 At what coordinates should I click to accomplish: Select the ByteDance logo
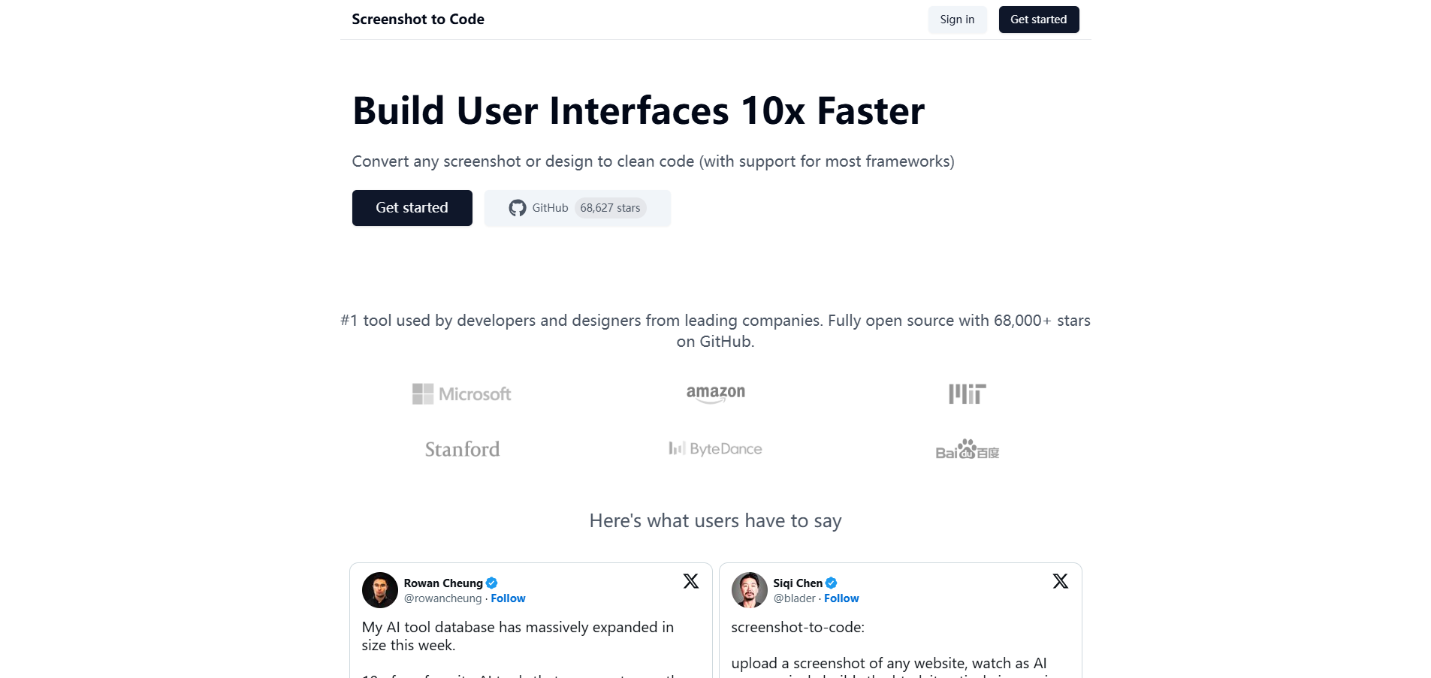coord(714,448)
